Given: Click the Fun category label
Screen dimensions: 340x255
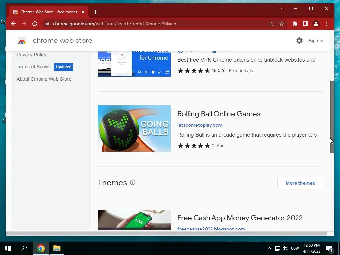Looking at the screenshot, I should (221, 146).
